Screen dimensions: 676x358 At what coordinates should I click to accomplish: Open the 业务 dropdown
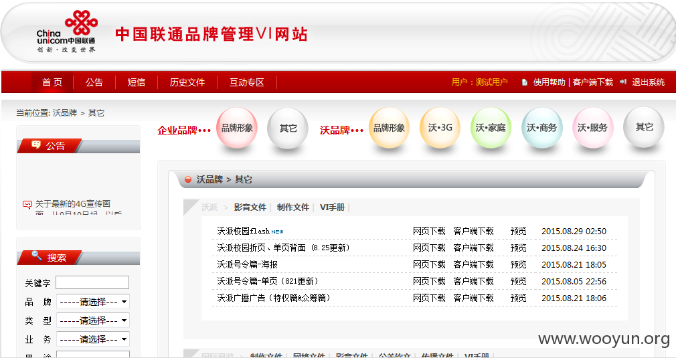[93, 339]
